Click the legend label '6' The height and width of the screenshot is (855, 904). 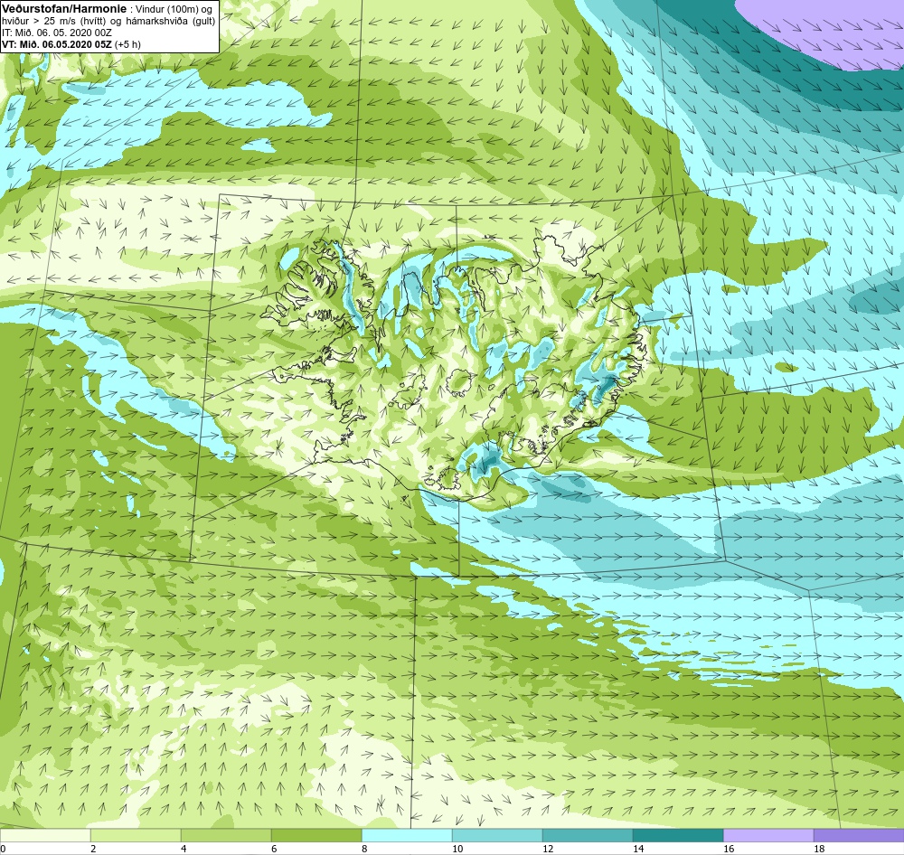[x=274, y=849]
